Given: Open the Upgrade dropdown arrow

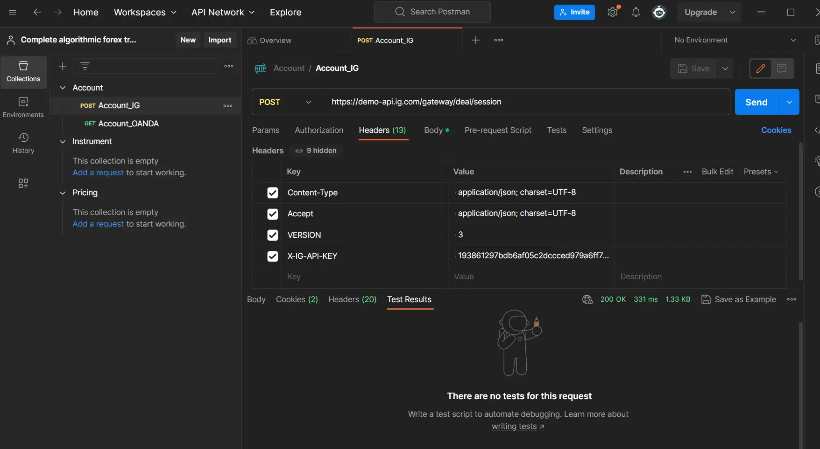Looking at the screenshot, I should click(732, 12).
